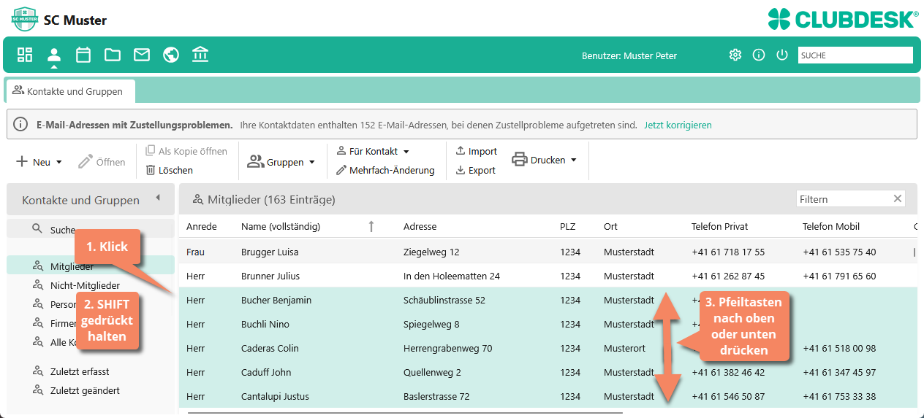The width and height of the screenshot is (924, 418).
Task: Collapse the Kontakte und Gruppen panel
Action: tap(158, 198)
